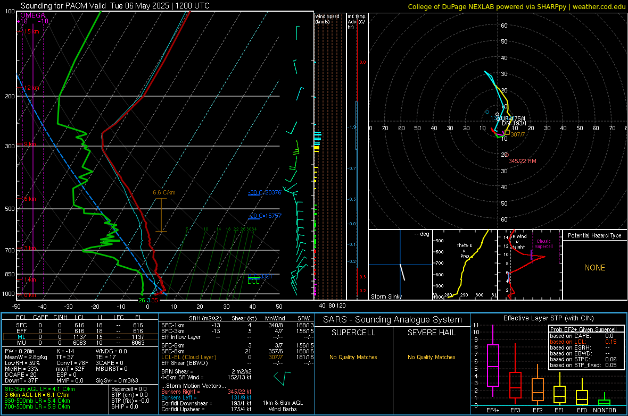628x416 pixels.
Task: Click the 15 km height marker
Action: pos(31,31)
